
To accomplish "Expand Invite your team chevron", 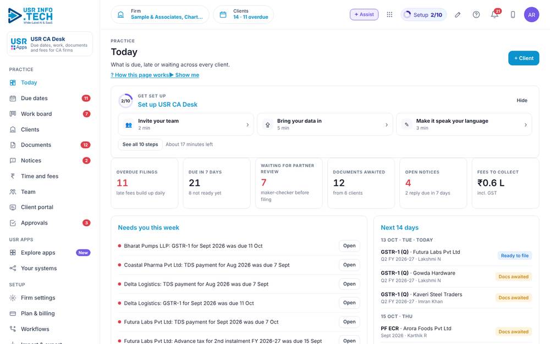I will [x=248, y=124].
